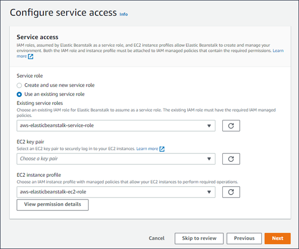The height and width of the screenshot is (249, 299).
Task: Click Skip to review
Action: point(199,238)
